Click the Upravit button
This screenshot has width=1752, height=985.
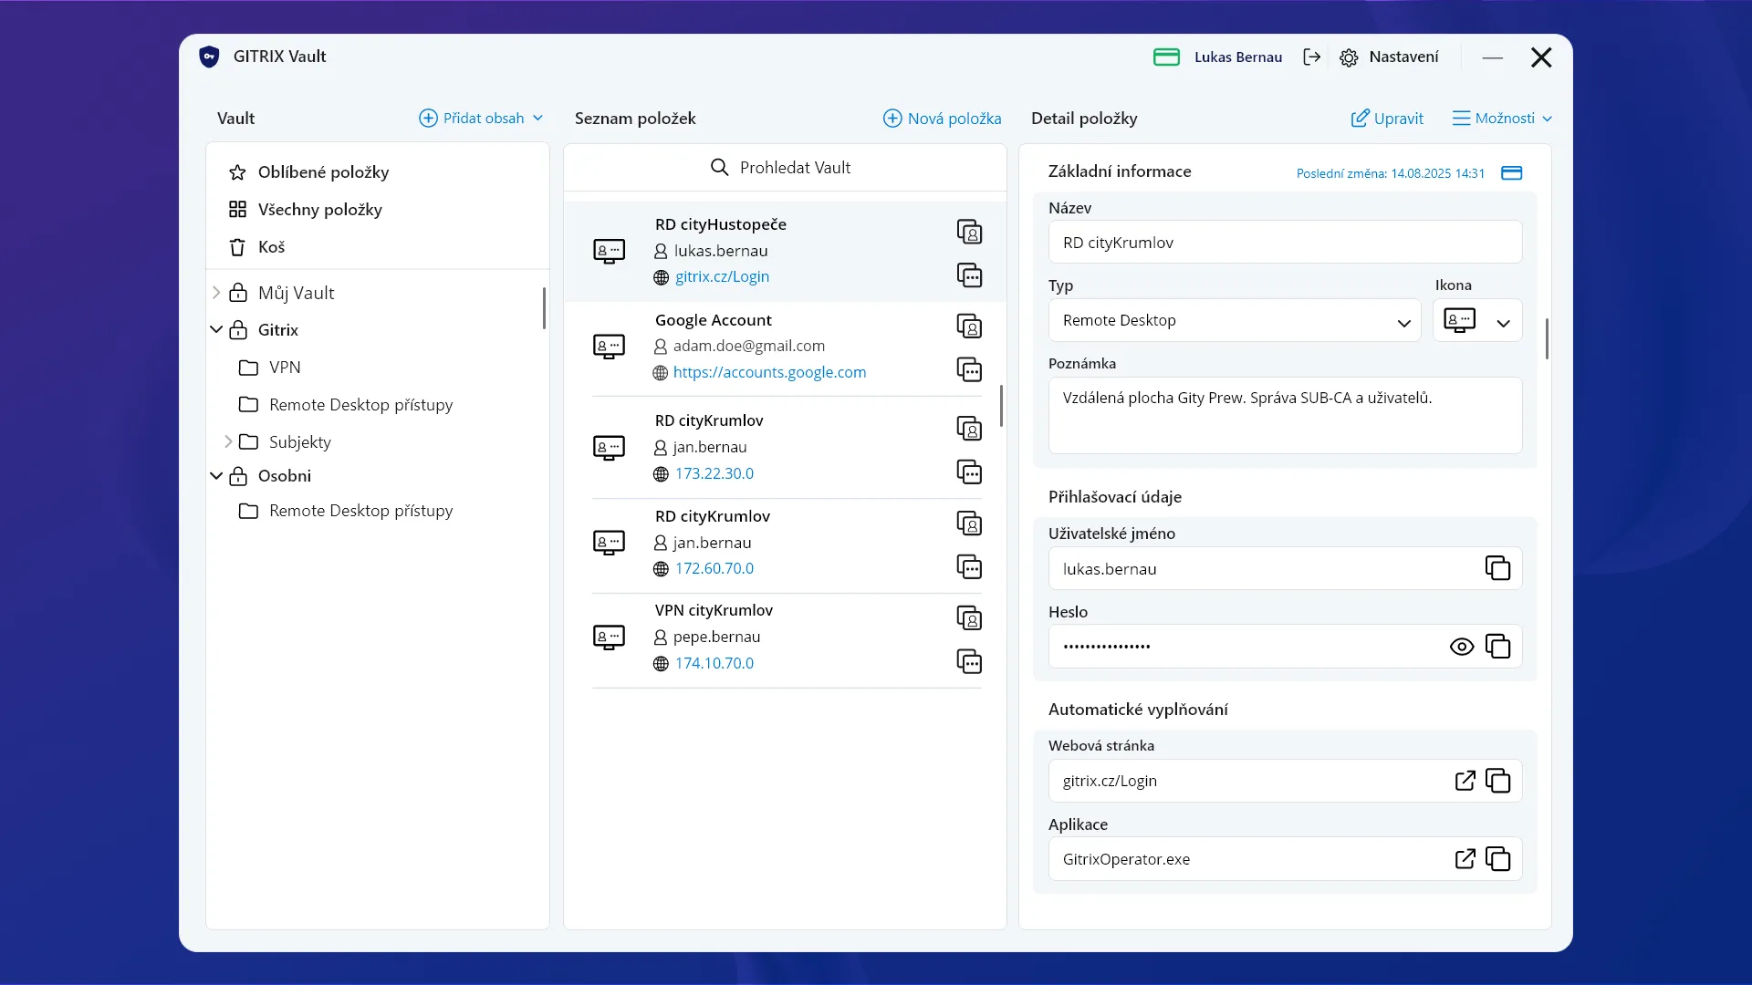pos(1386,118)
